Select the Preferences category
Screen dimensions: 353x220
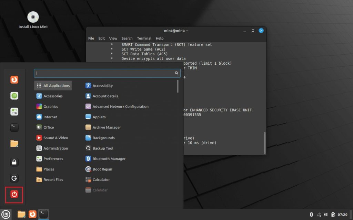pos(53,159)
